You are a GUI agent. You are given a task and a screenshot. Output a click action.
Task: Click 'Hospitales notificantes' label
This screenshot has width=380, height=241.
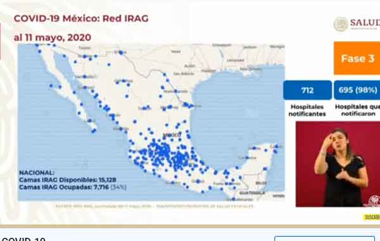click(307, 110)
